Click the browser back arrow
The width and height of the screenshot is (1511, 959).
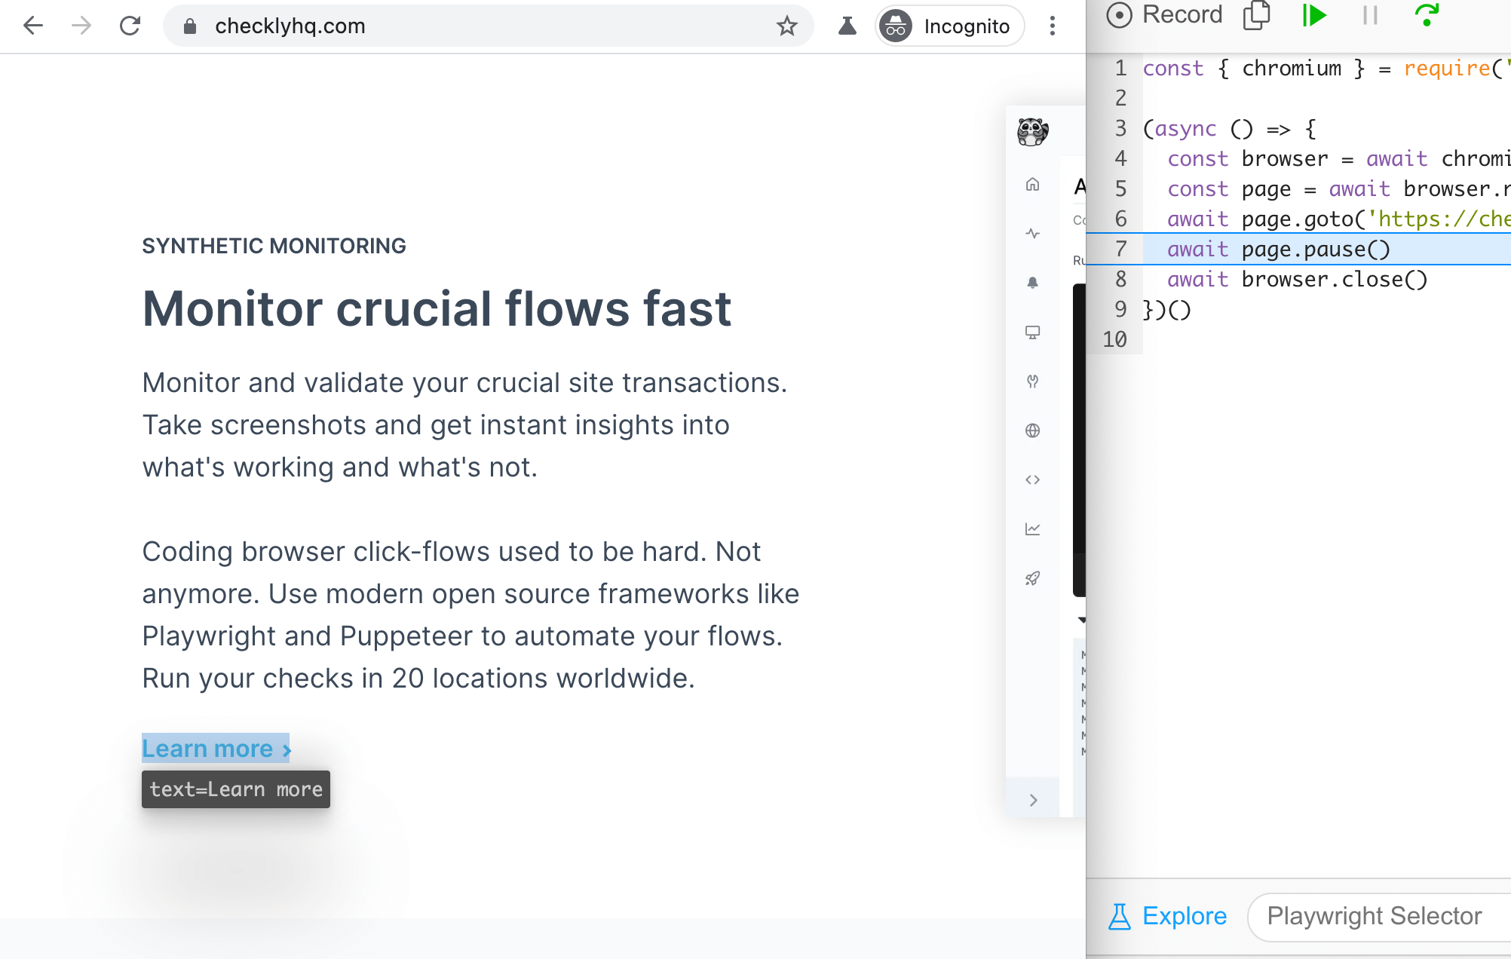click(x=33, y=26)
